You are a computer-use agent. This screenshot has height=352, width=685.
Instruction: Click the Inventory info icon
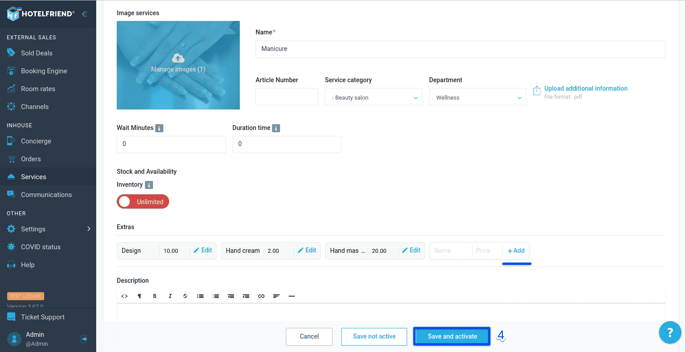click(x=149, y=185)
